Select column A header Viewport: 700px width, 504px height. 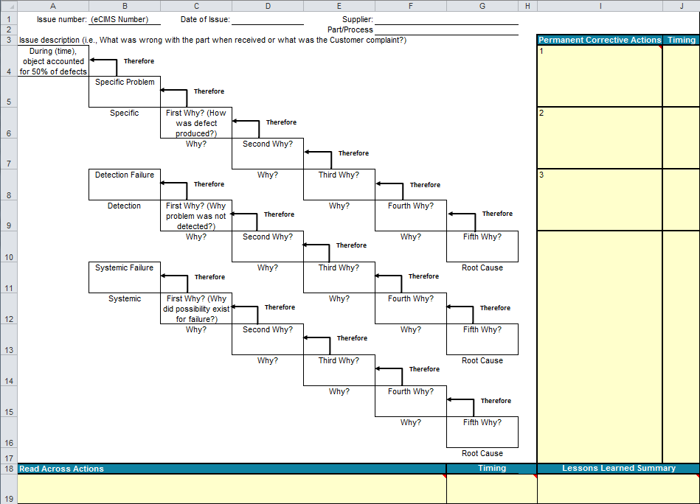52,6
